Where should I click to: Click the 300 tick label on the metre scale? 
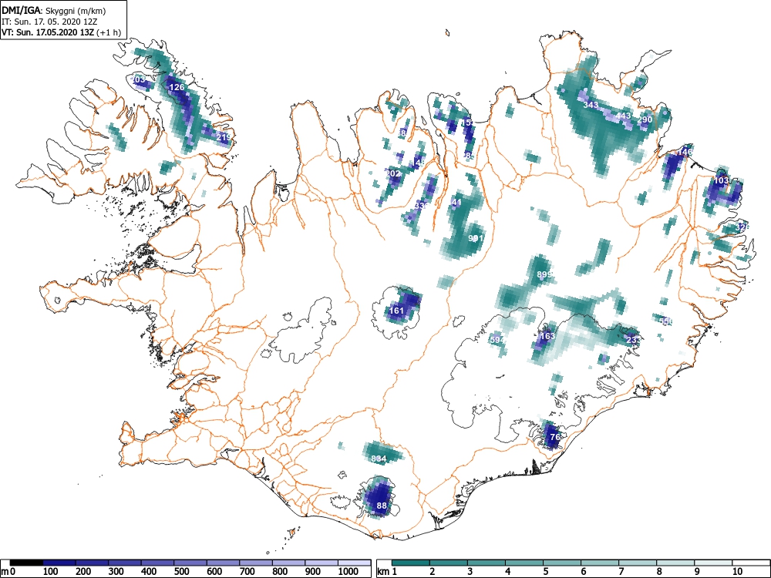pos(116,572)
